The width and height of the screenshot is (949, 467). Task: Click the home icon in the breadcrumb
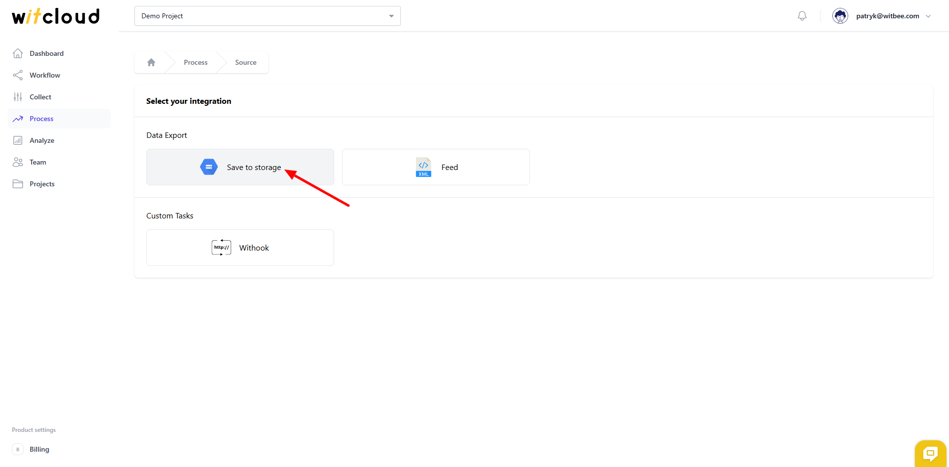(151, 62)
